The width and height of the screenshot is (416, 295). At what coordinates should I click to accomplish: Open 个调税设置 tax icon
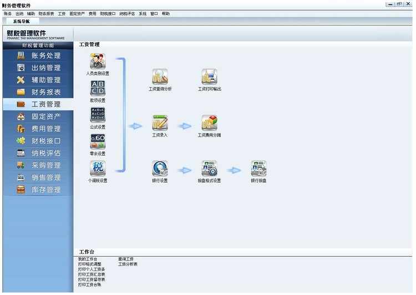[x=98, y=168]
